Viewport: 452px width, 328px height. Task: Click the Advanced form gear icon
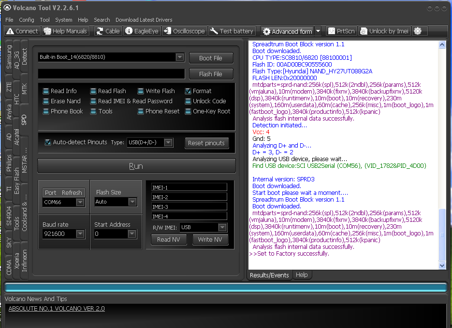(267, 31)
